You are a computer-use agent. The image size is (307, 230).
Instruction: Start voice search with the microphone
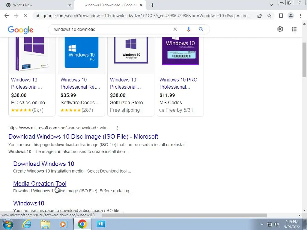(188, 29)
